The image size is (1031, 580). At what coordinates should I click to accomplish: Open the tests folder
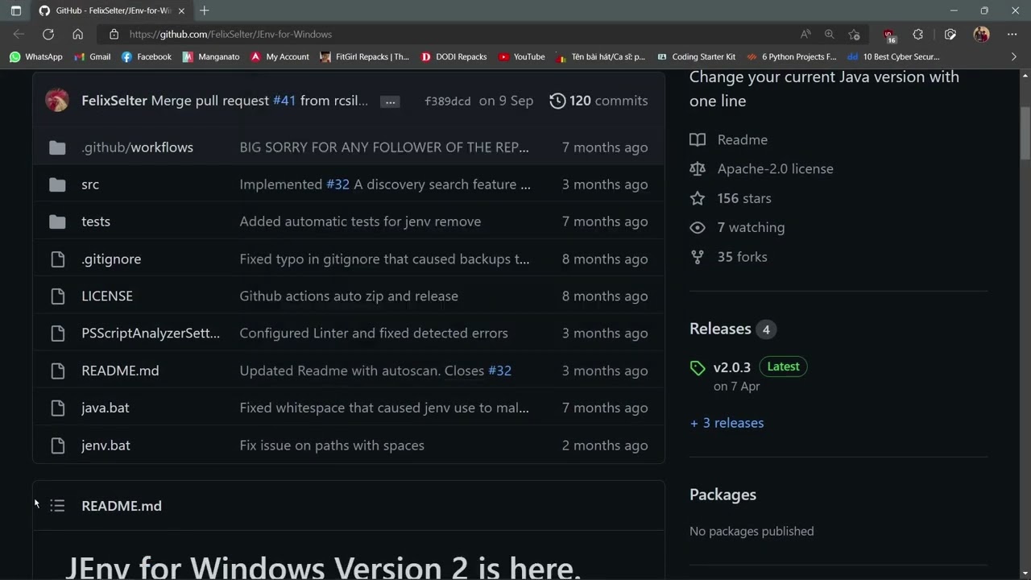[x=96, y=222]
